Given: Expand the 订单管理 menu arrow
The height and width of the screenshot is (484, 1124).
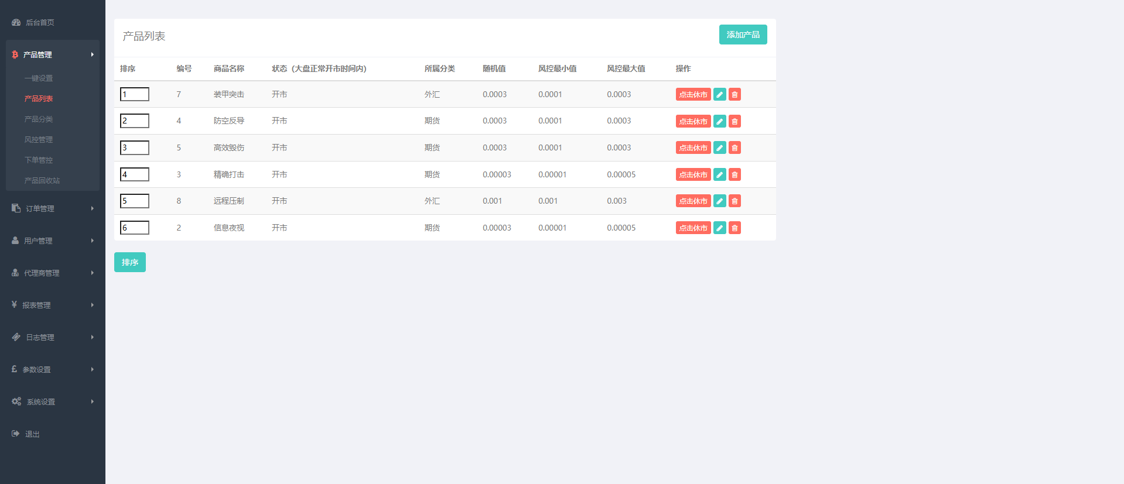Looking at the screenshot, I should click(x=92, y=208).
